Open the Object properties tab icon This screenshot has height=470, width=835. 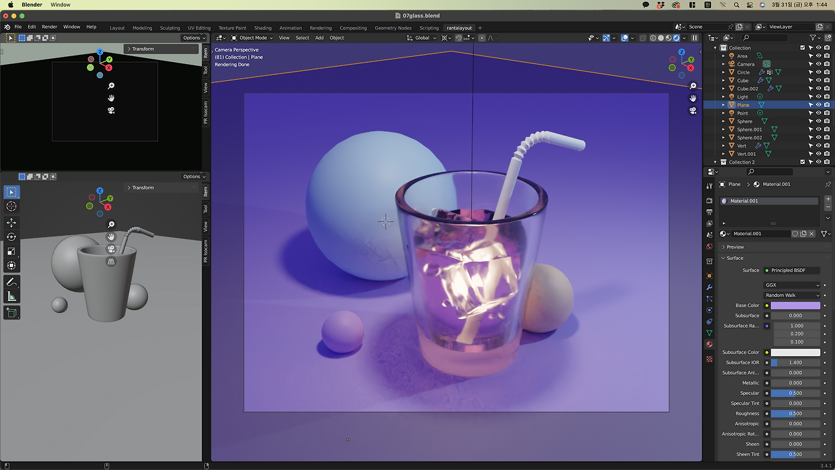[710, 275]
